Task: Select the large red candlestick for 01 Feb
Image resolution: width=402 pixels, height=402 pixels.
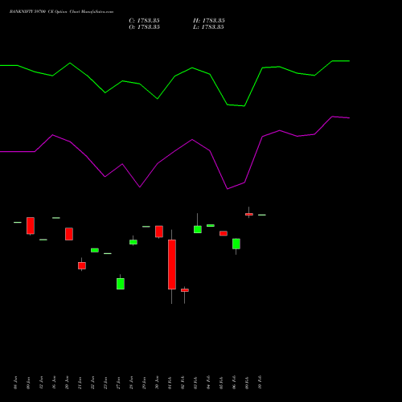Action: tap(172, 265)
